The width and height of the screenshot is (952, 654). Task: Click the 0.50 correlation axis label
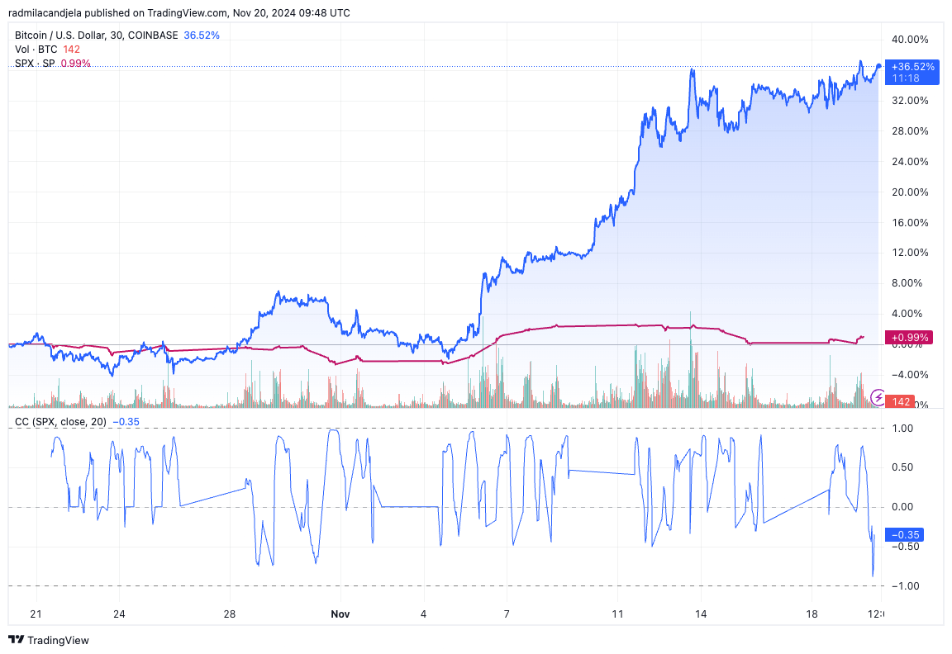pyautogui.click(x=902, y=467)
